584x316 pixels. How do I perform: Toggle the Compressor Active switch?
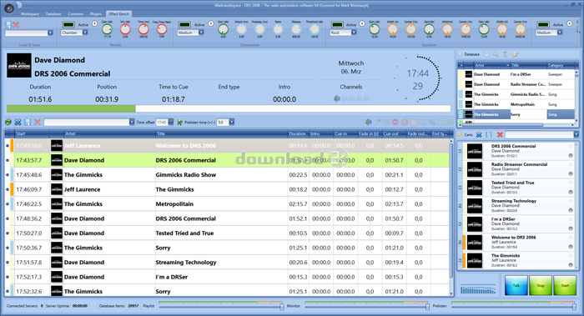(x=184, y=24)
